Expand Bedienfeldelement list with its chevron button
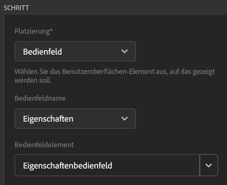 pyautogui.click(x=209, y=165)
